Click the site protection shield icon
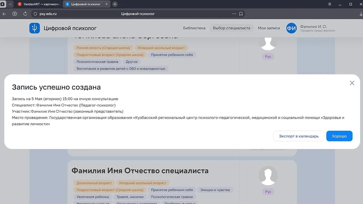363x204 pixels. coord(35,14)
